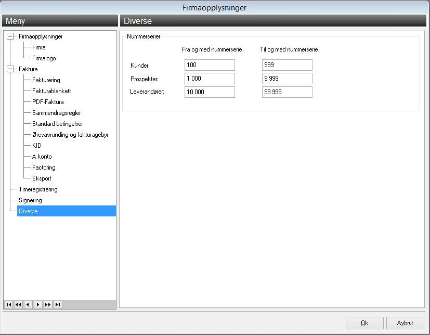Click the 'Fra og med nummerserie' column label
Viewport: 430px width, 335px height.
[x=212, y=49]
